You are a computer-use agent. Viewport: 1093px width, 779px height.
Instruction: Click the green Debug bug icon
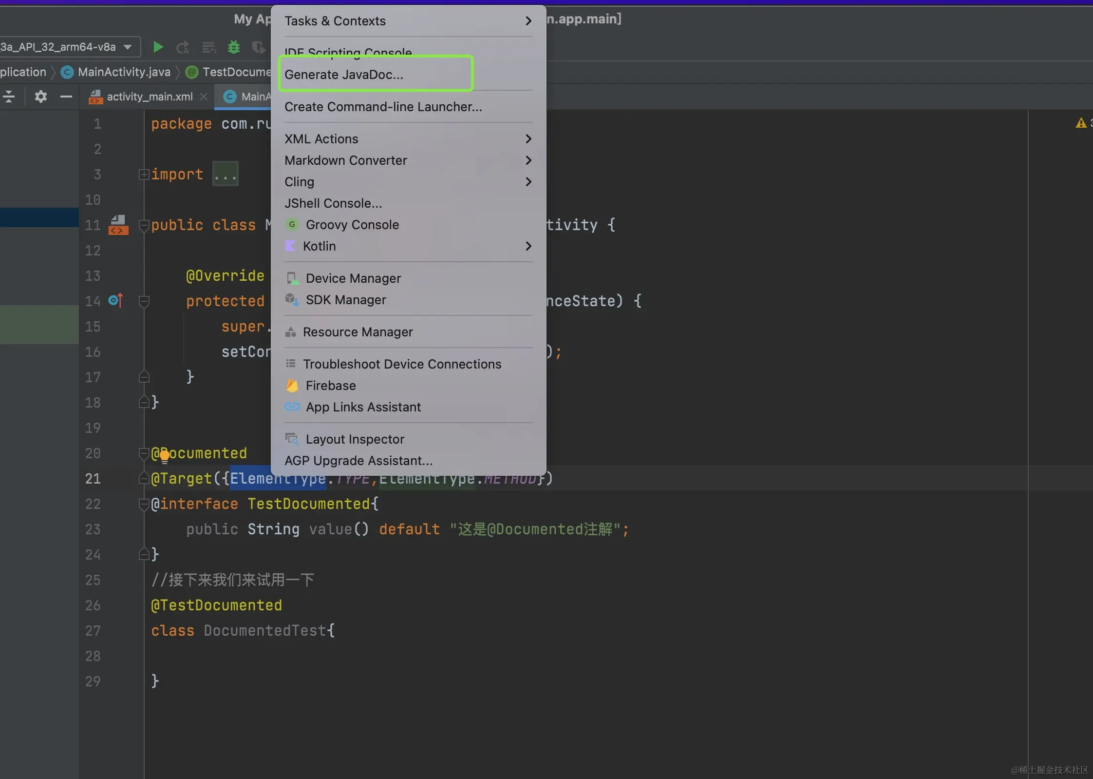(234, 47)
